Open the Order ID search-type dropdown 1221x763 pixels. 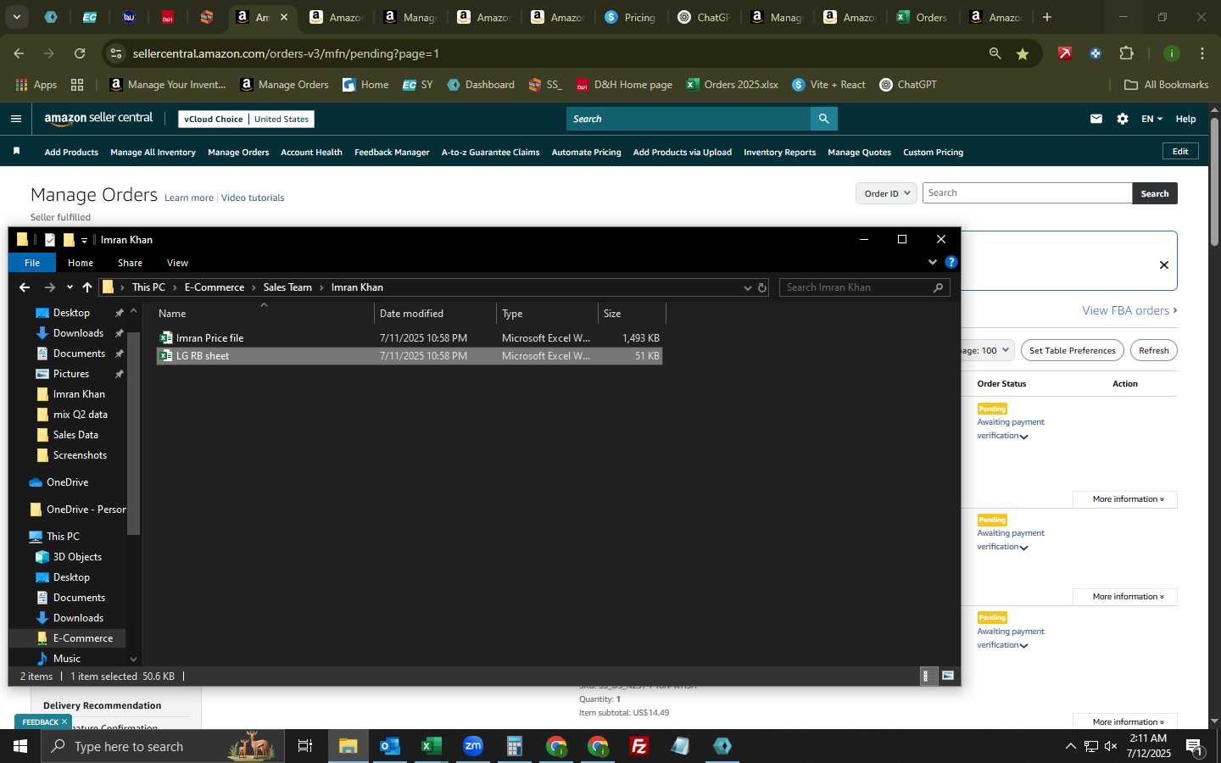coord(886,193)
